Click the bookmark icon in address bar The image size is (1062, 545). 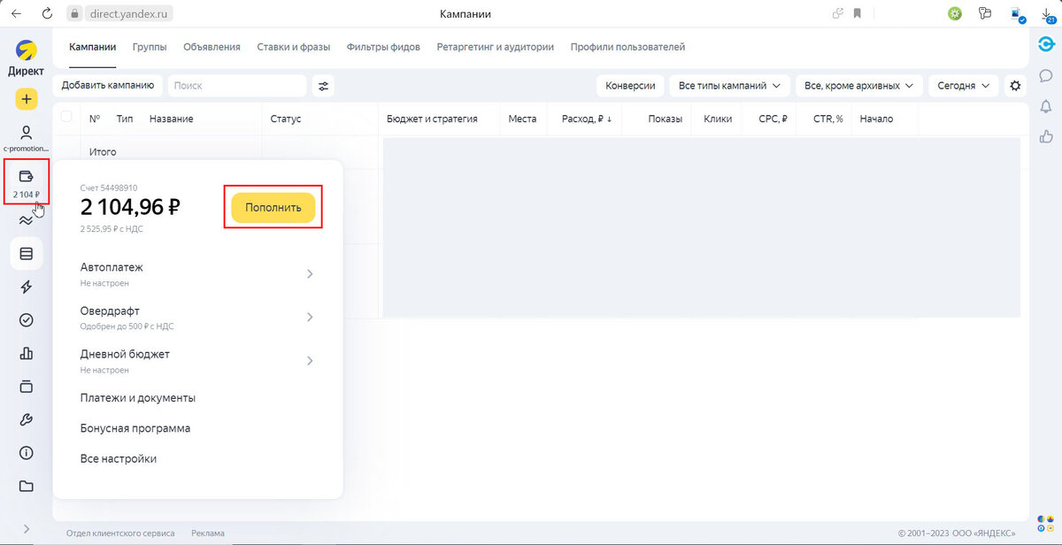tap(858, 13)
